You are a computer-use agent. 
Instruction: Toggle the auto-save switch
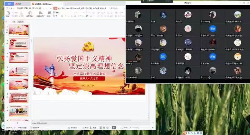coord(26,8)
